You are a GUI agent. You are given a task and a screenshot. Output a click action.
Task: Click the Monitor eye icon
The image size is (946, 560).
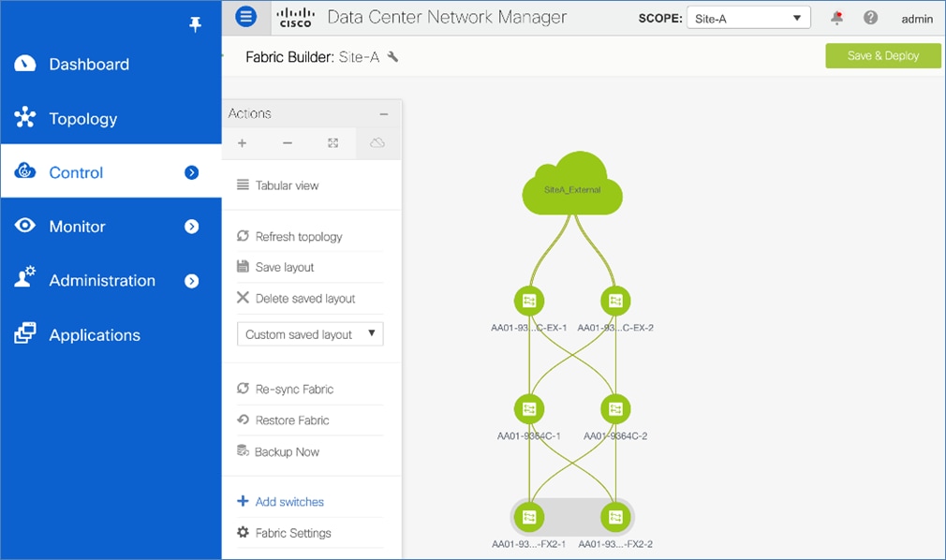click(x=24, y=226)
